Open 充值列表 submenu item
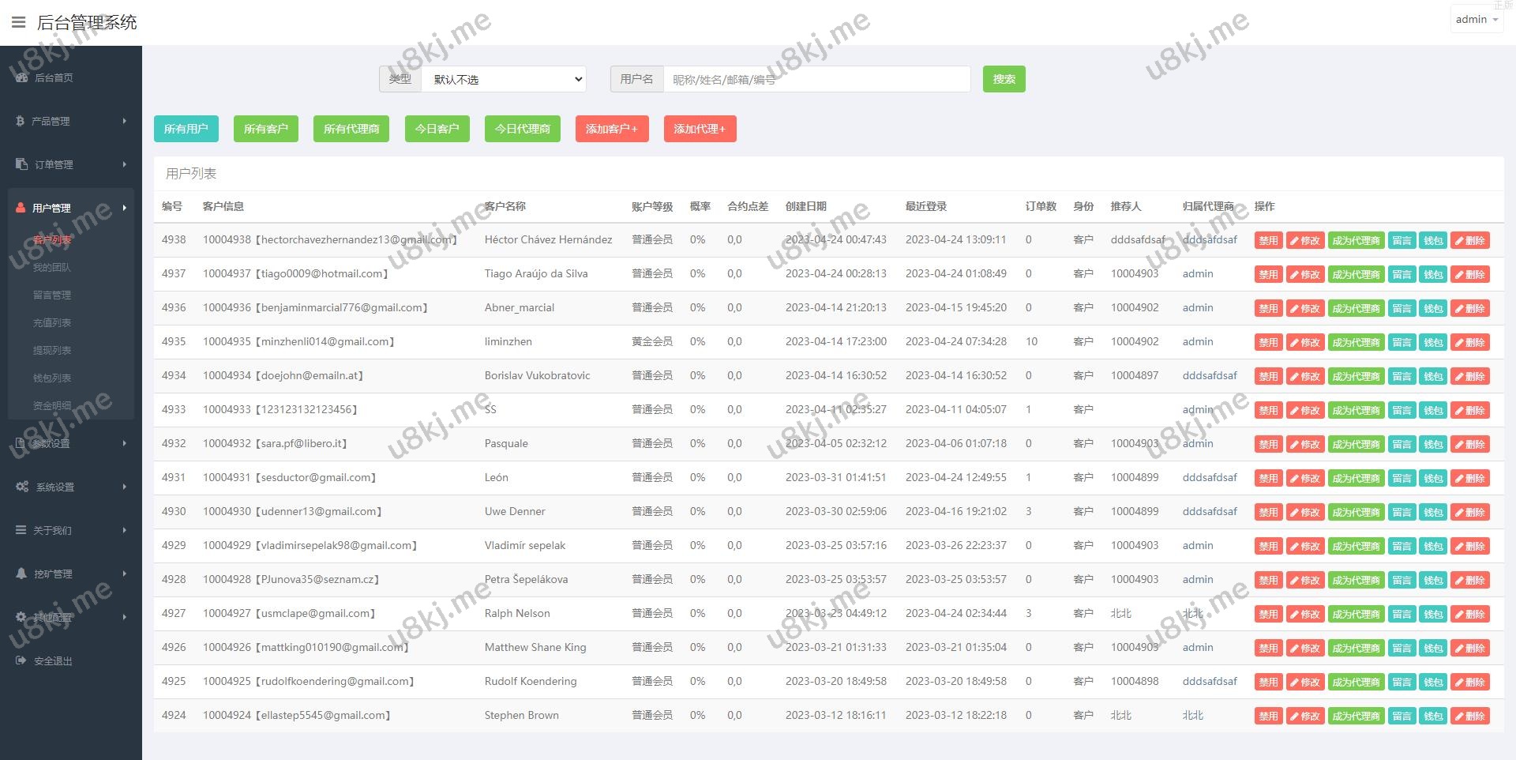The width and height of the screenshot is (1516, 760). (52, 322)
